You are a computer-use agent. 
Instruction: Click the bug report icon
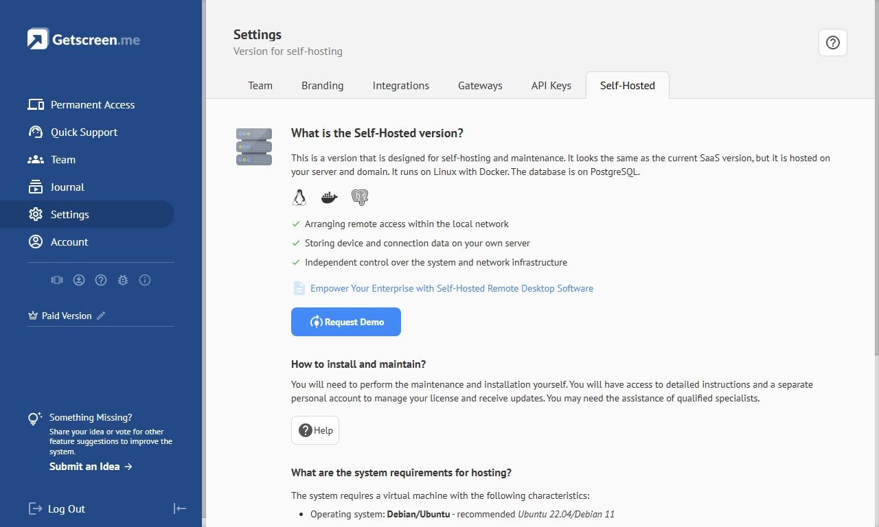coord(123,280)
